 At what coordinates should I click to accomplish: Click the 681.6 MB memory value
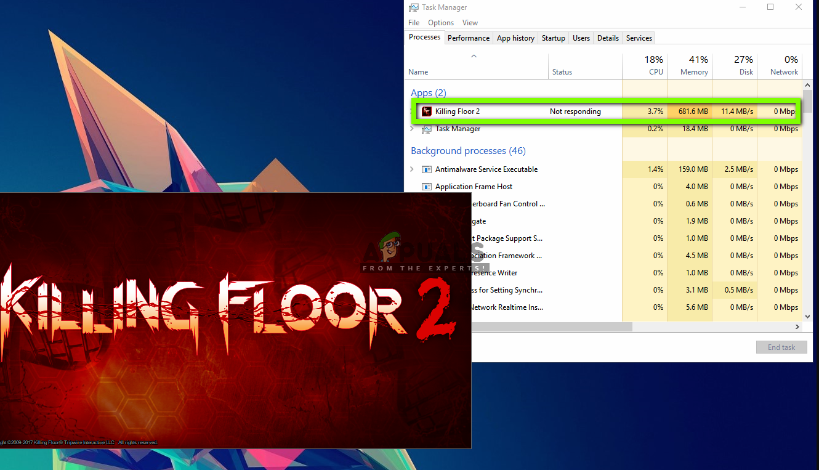pos(693,111)
